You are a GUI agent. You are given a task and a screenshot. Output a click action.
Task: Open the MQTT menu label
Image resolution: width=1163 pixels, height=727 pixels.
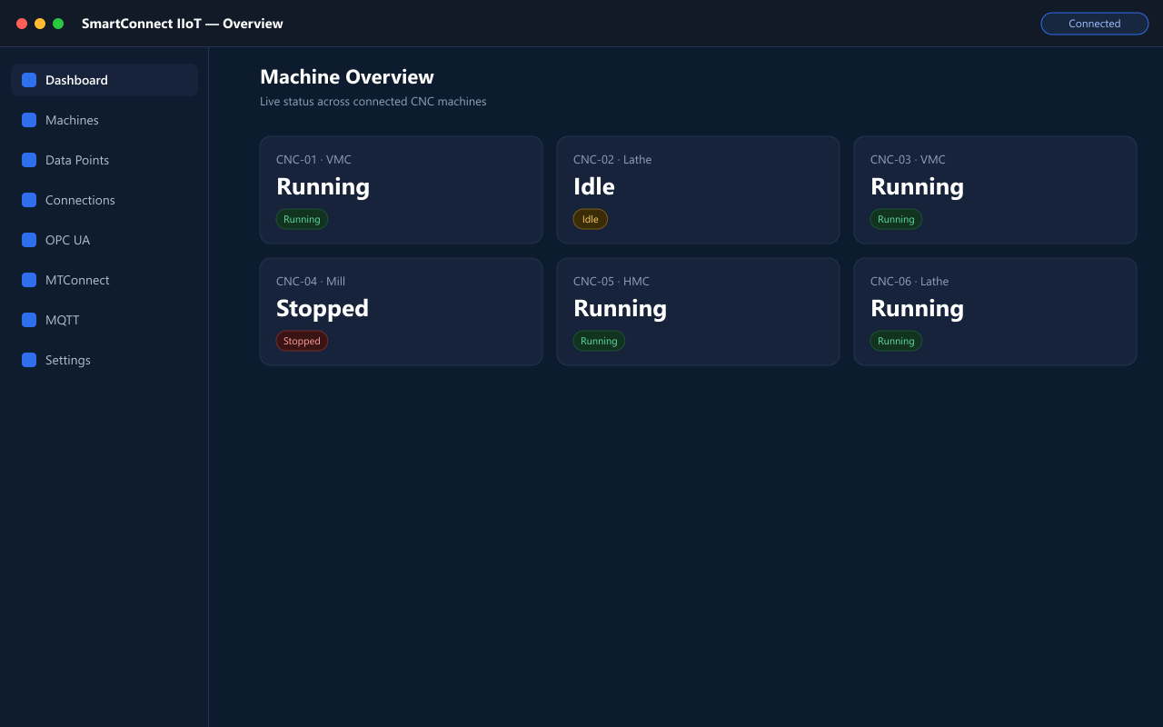(x=63, y=320)
